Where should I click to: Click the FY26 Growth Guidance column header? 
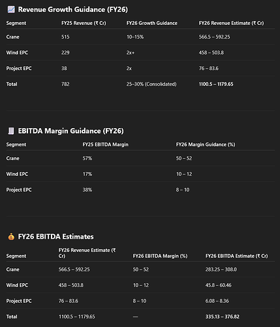[x=152, y=23]
